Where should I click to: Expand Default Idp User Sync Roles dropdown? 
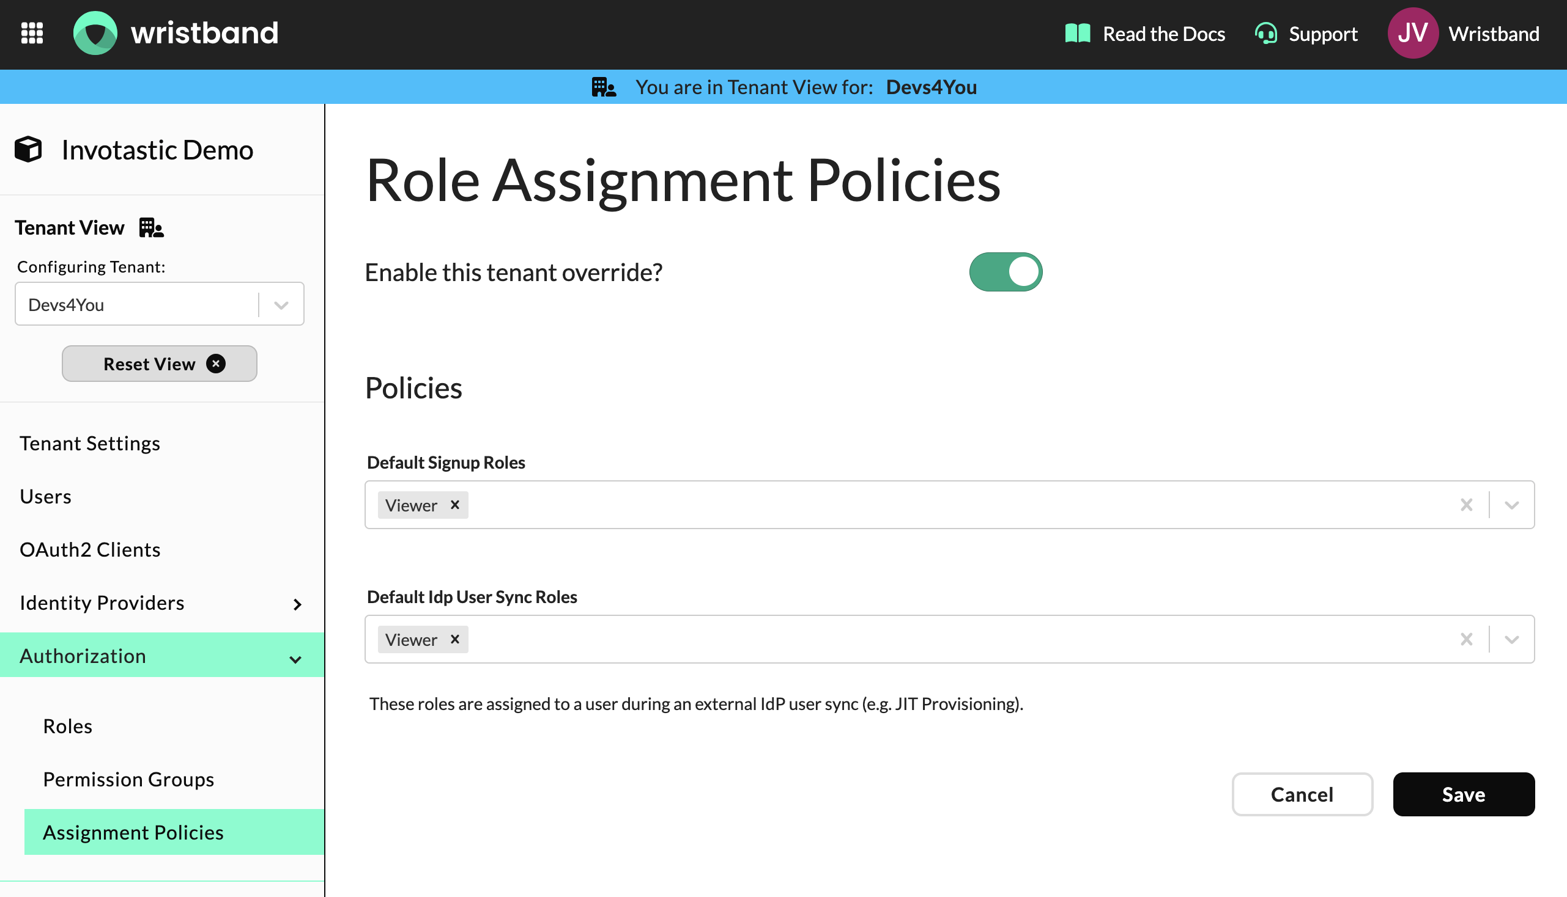[x=1511, y=640]
